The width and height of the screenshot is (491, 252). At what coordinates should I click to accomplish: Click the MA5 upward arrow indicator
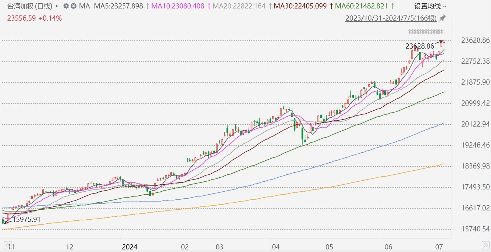tap(148, 6)
